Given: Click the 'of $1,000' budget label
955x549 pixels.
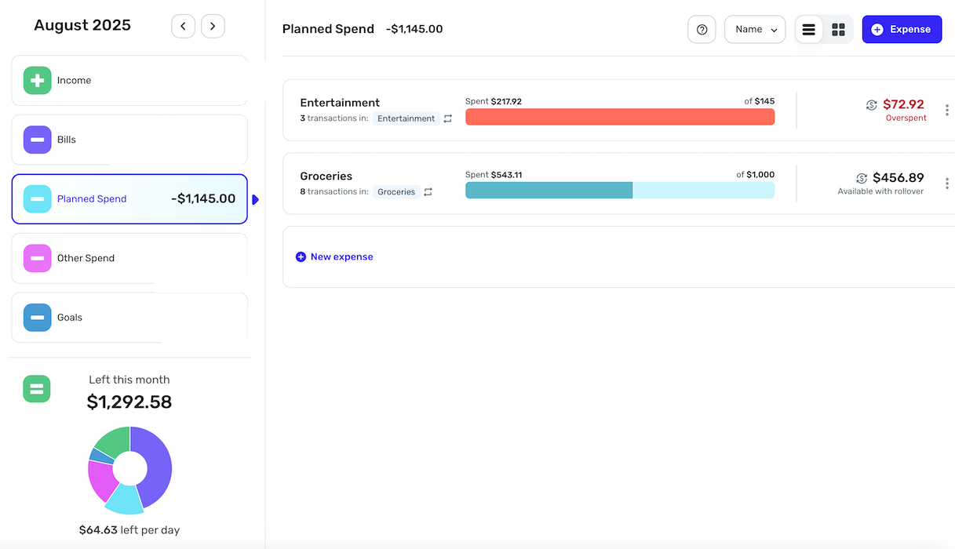Looking at the screenshot, I should pos(755,175).
